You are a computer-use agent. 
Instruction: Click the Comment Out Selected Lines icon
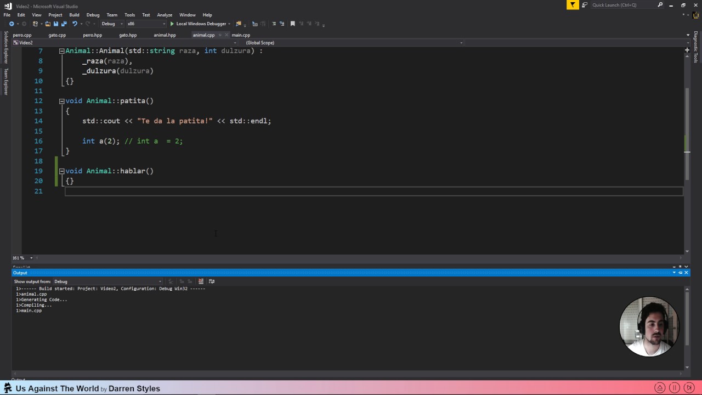click(x=273, y=24)
